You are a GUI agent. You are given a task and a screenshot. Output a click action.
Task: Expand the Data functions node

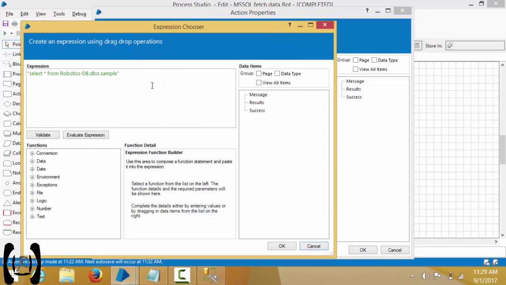click(x=32, y=161)
